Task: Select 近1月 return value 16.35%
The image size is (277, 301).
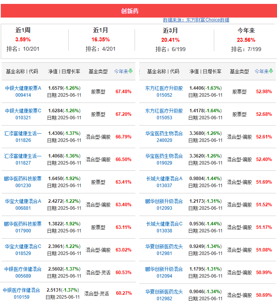Action: click(x=101, y=39)
